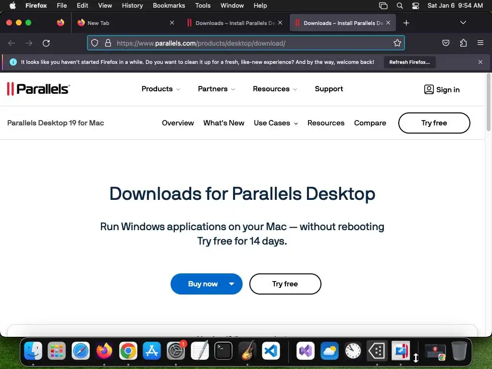Image resolution: width=492 pixels, height=369 pixels.
Task: Expand the Partners dropdown menu
Action: [216, 89]
